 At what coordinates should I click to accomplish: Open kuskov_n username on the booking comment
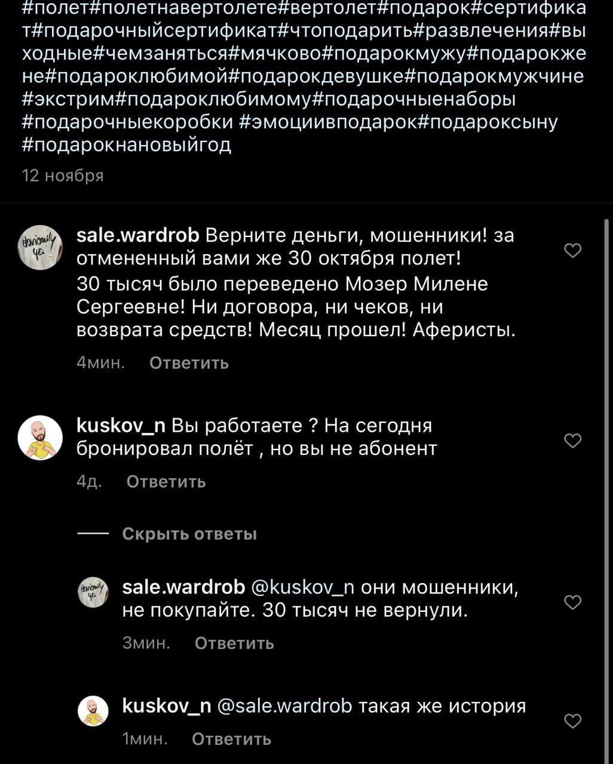121,426
